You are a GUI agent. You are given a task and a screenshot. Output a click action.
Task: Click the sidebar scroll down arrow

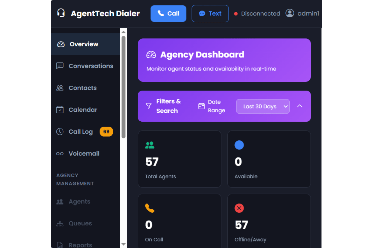click(123, 244)
